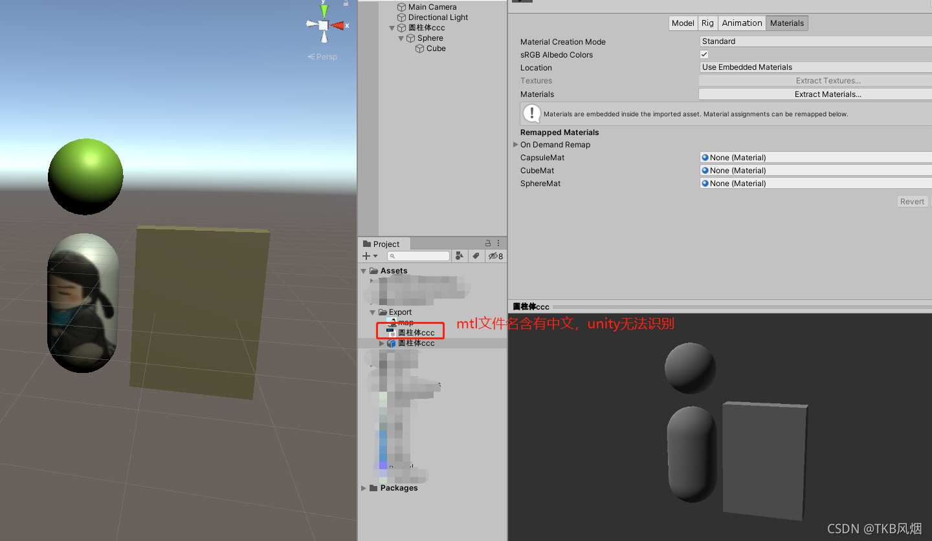Click the SphereMat material object field
Viewport: 932px width, 541px height.
(x=815, y=184)
